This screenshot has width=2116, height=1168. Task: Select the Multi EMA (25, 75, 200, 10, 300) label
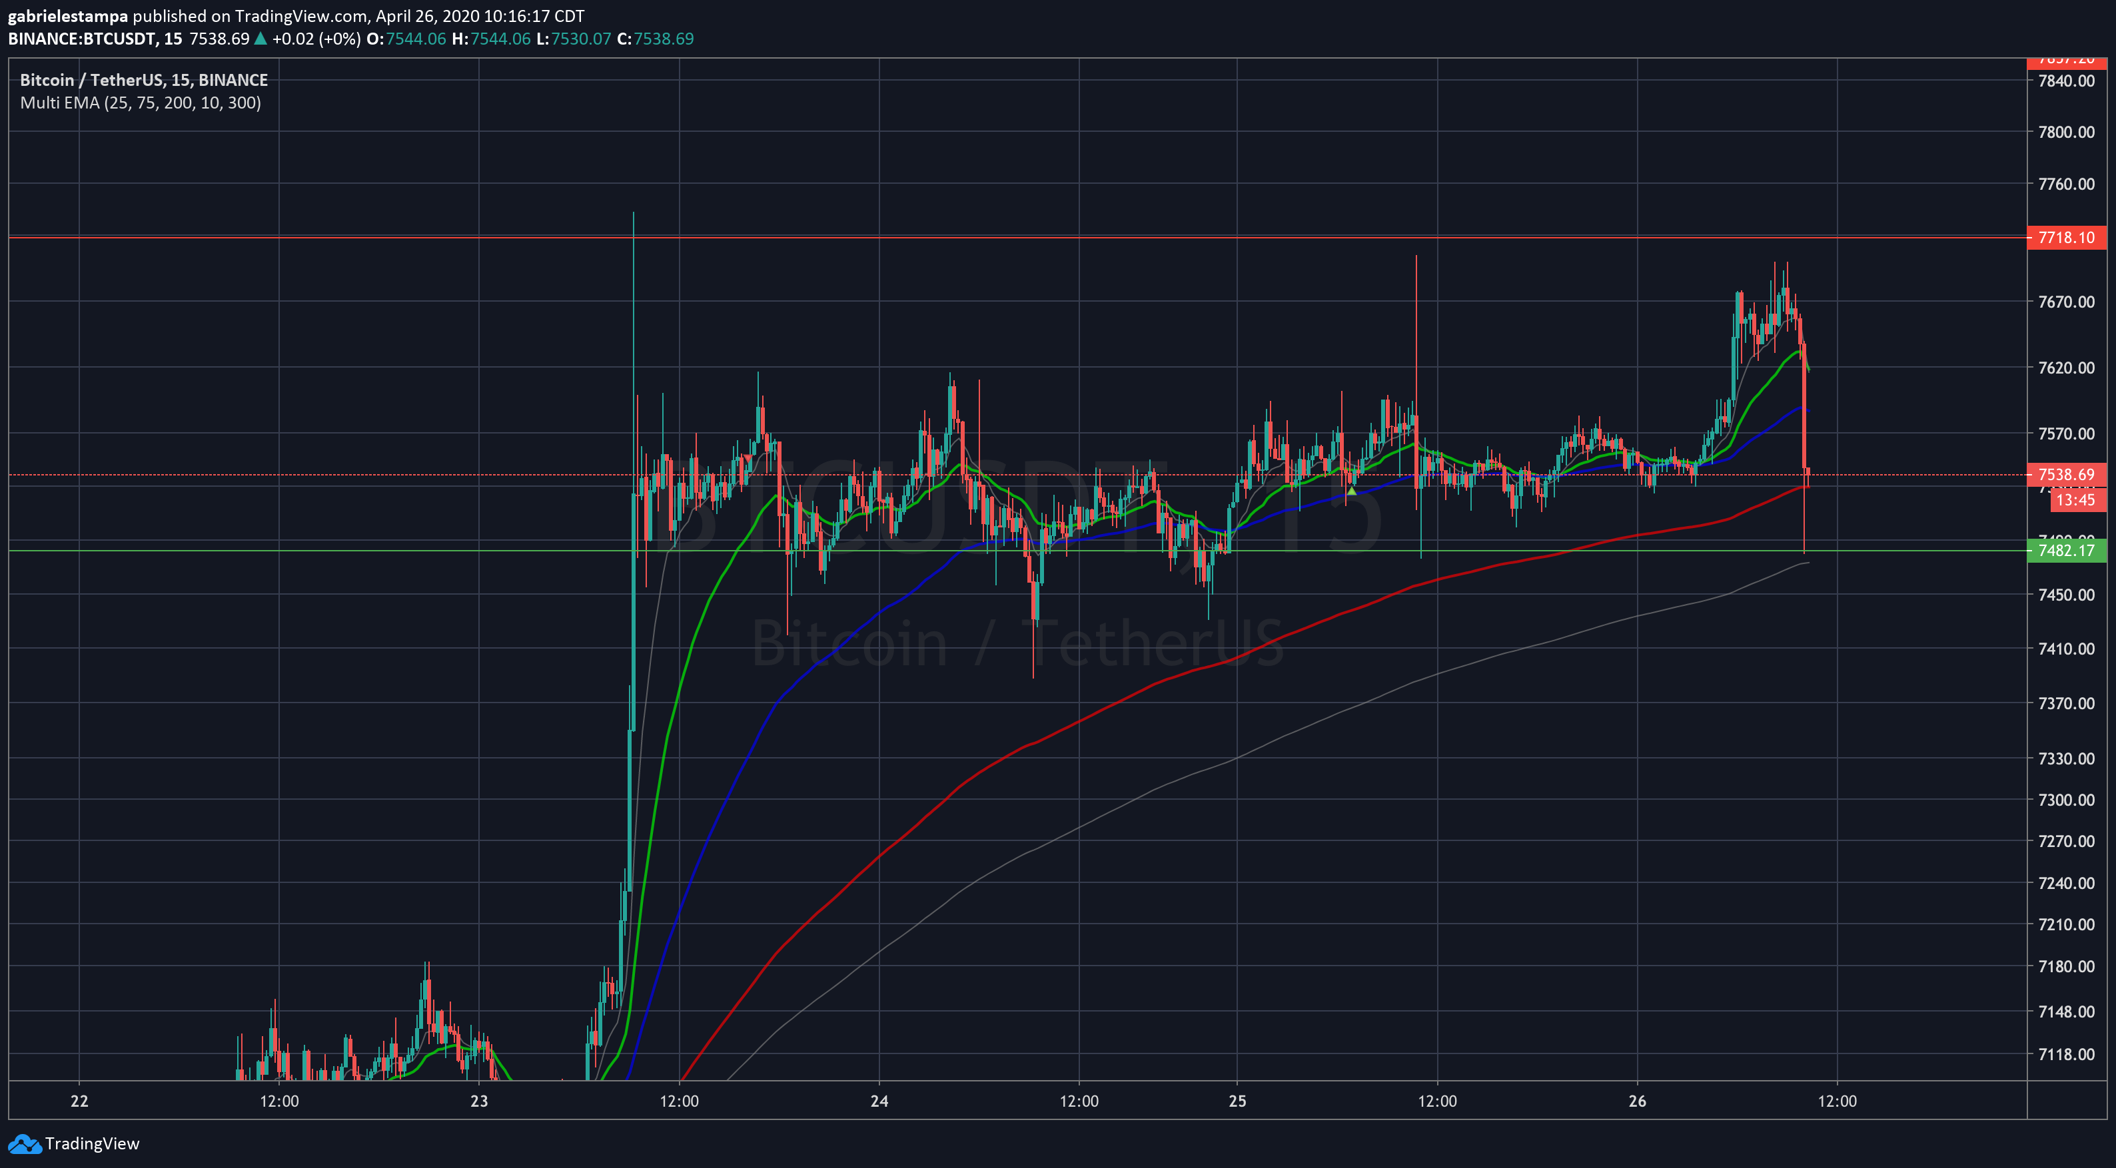(x=141, y=103)
